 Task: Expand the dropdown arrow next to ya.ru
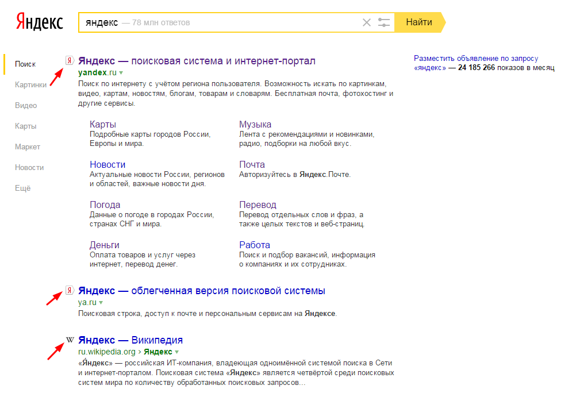(101, 302)
